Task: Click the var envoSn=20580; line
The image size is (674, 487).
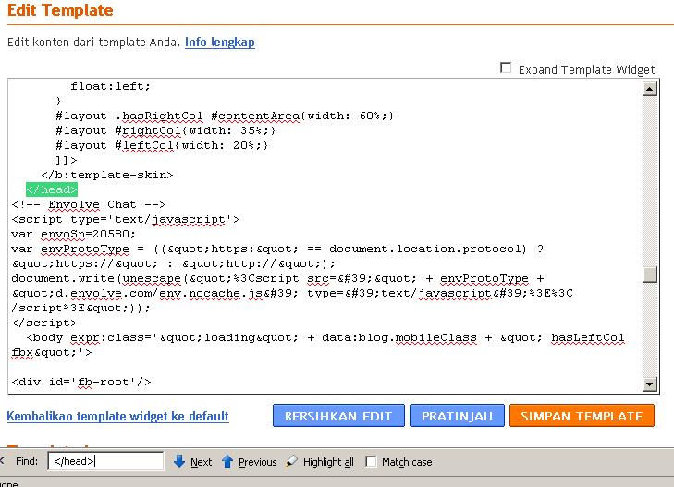Action: (74, 234)
